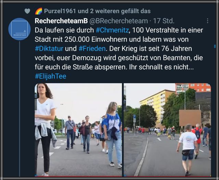The height and width of the screenshot is (180, 219).
Task: Open the #Diktatur hashtag
Action: pyautogui.click(x=49, y=49)
